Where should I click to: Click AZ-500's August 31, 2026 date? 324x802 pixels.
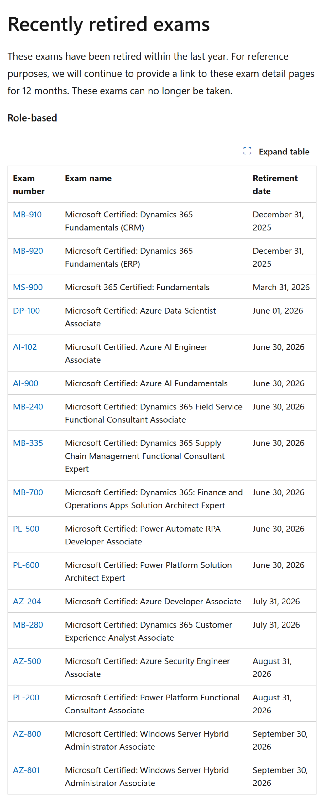[x=272, y=668]
